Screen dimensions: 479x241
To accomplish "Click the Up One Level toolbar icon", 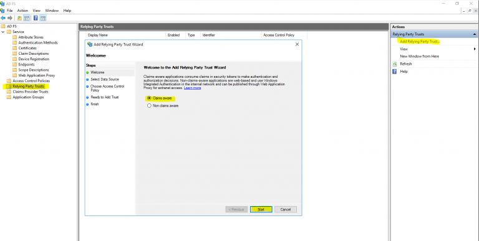I will tap(19, 18).
